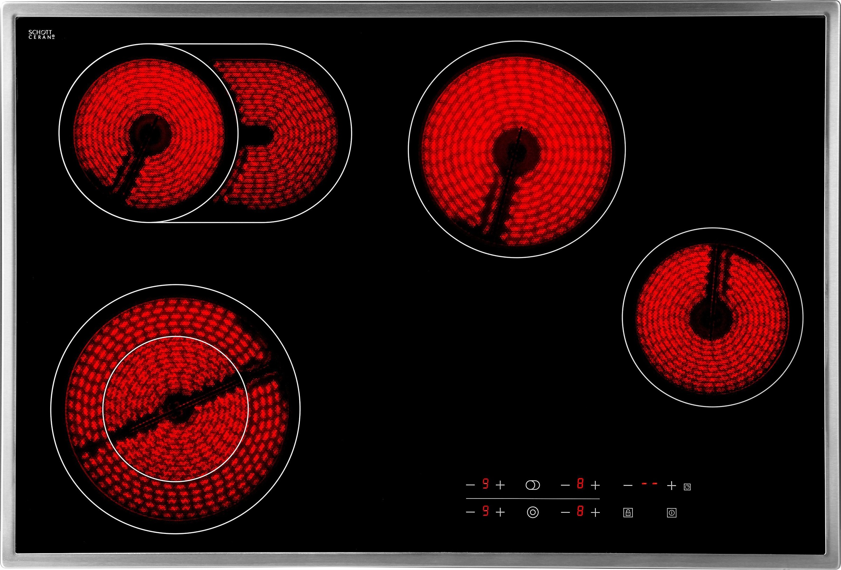The image size is (841, 570).
Task: Touch the large single-ring cooking zone center
Action: (517, 149)
